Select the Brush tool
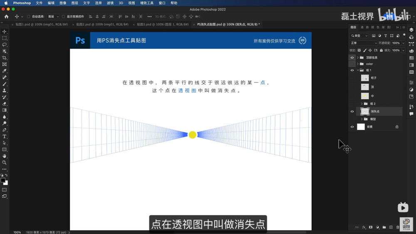The width and height of the screenshot is (416, 234). [x=5, y=84]
